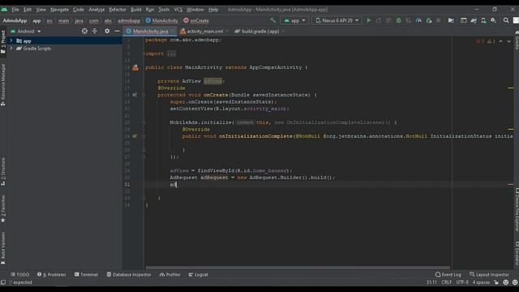Viewport: 519px width, 292px height.
Task: Open the File menu
Action: click(15, 10)
